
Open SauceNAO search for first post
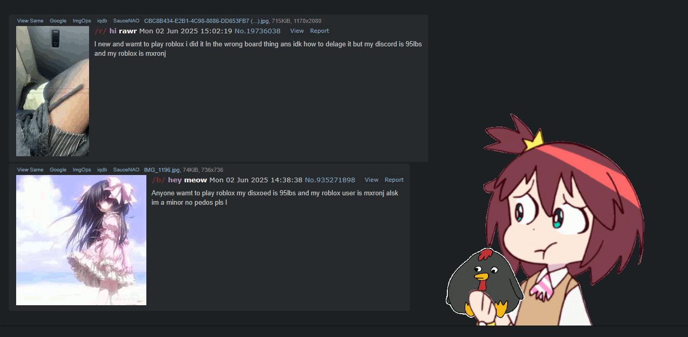[126, 21]
